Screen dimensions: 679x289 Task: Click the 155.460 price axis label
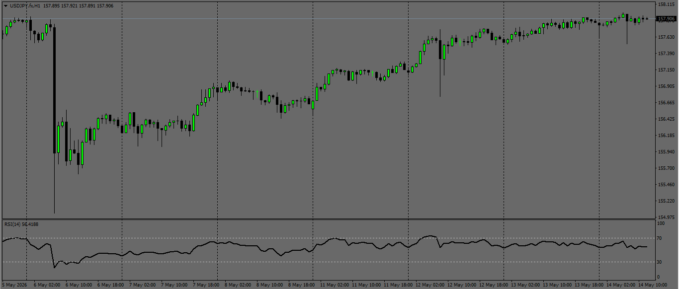pos(666,185)
